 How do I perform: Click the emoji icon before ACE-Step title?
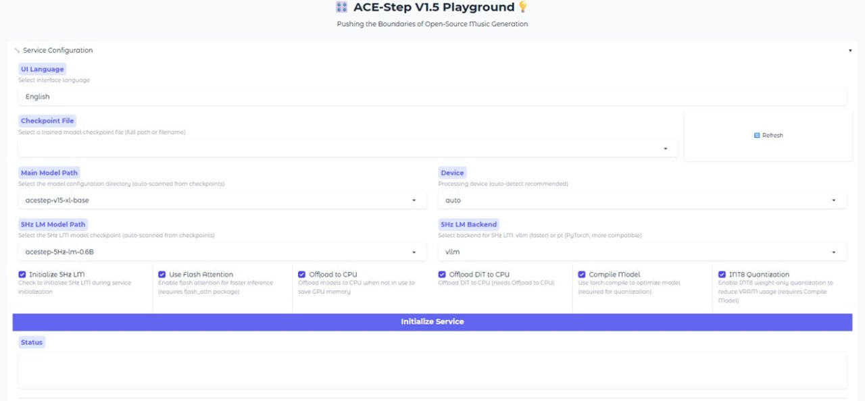click(x=342, y=7)
